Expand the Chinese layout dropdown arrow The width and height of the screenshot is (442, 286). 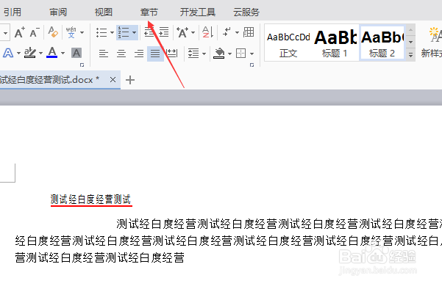[x=193, y=32]
